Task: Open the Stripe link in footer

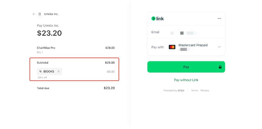Action: pyautogui.click(x=181, y=90)
